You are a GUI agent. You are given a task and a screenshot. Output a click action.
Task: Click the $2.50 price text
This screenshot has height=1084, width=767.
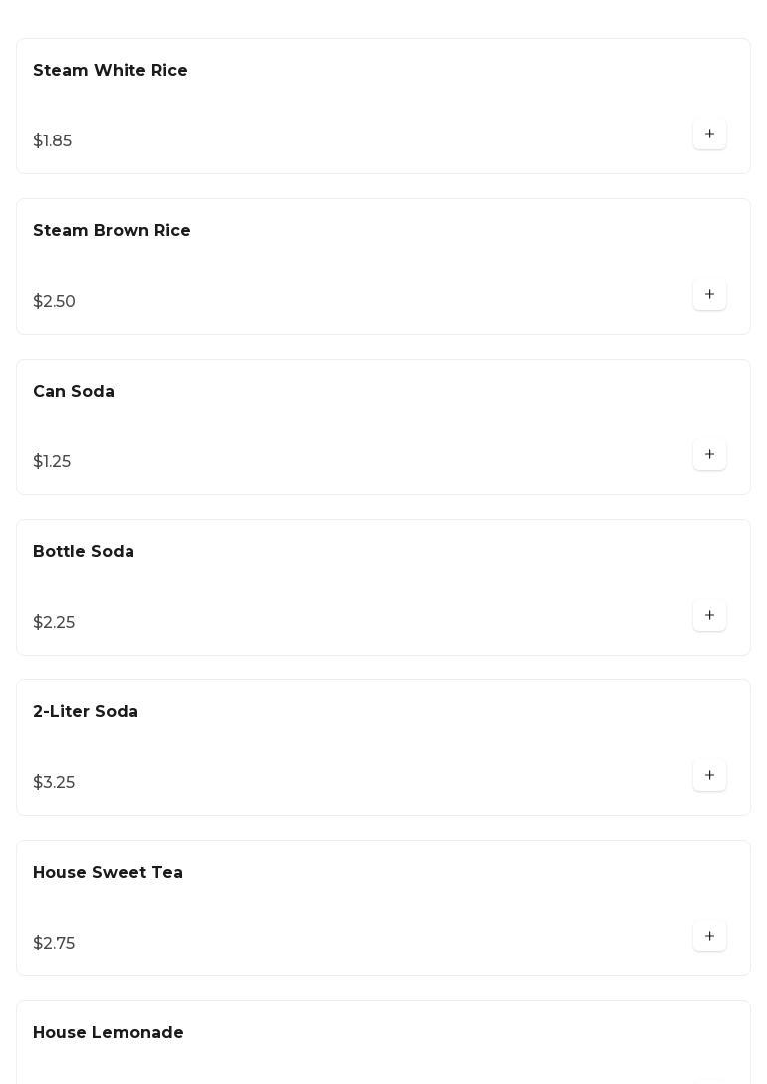point(55,302)
